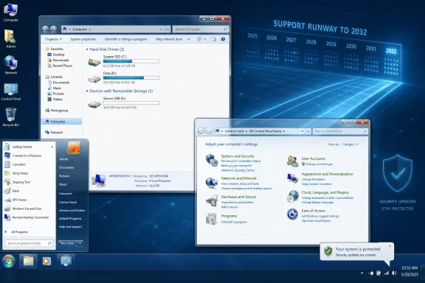Click the Shut down button
This screenshot has width=425, height=283.
67,243
